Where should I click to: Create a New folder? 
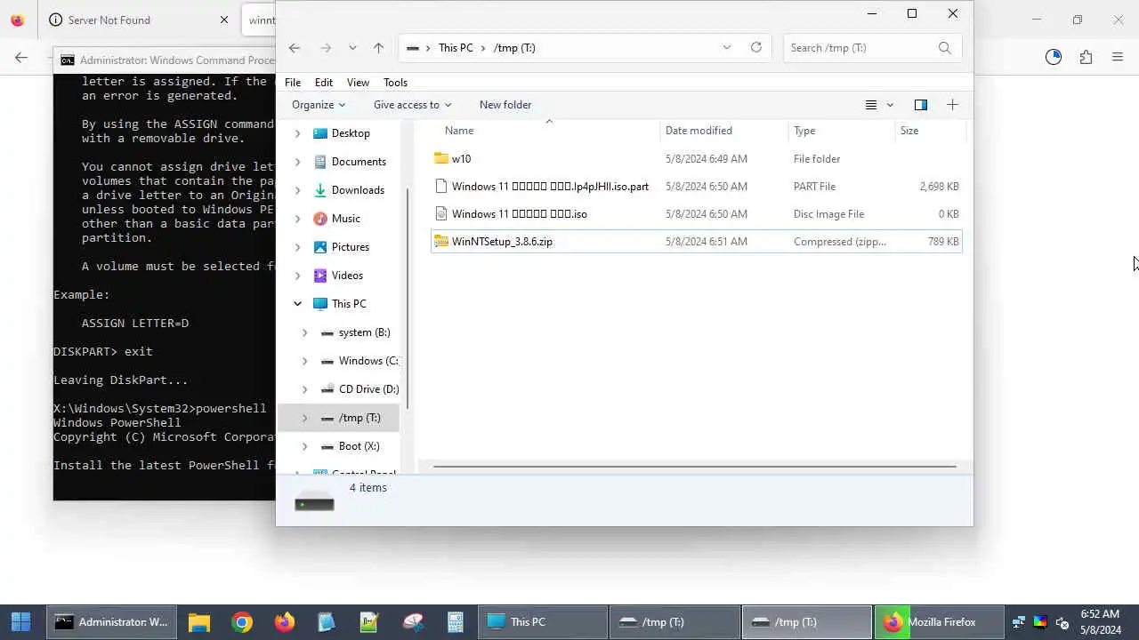[505, 105]
